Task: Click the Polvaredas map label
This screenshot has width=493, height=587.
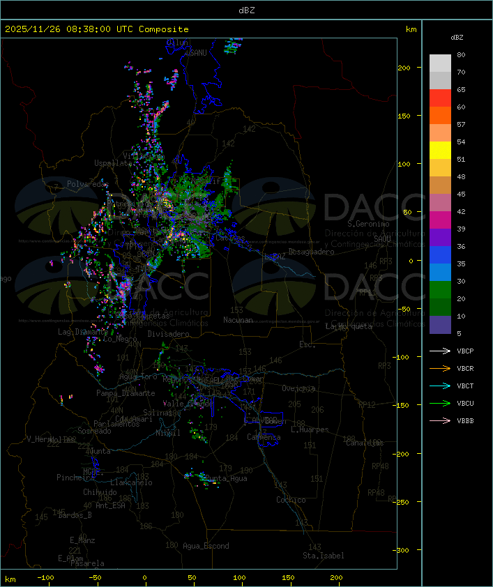Action: click(x=88, y=184)
